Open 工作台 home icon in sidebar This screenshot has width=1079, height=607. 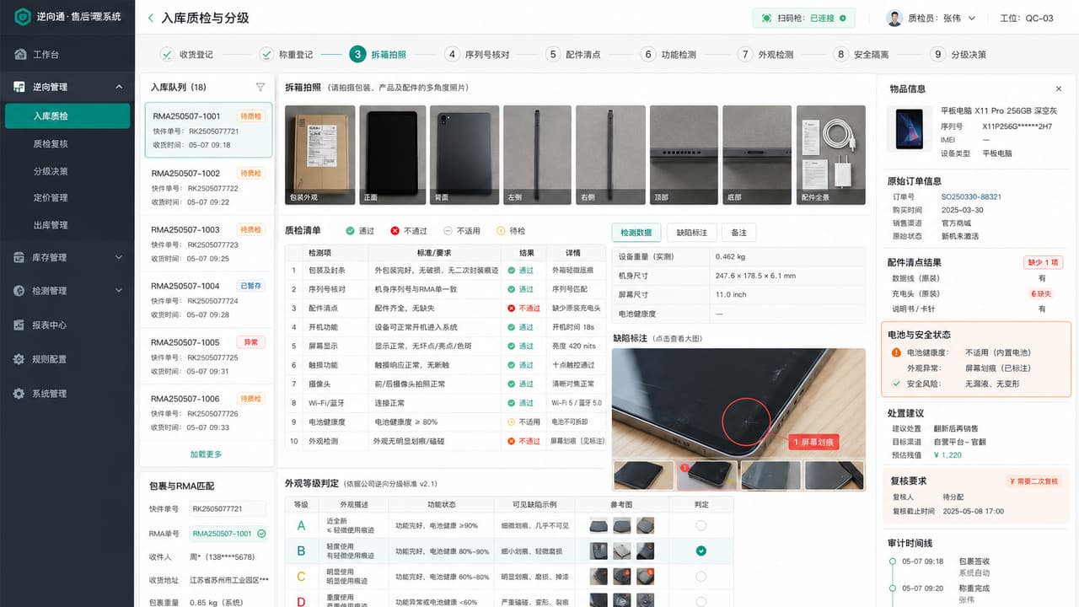coord(20,55)
